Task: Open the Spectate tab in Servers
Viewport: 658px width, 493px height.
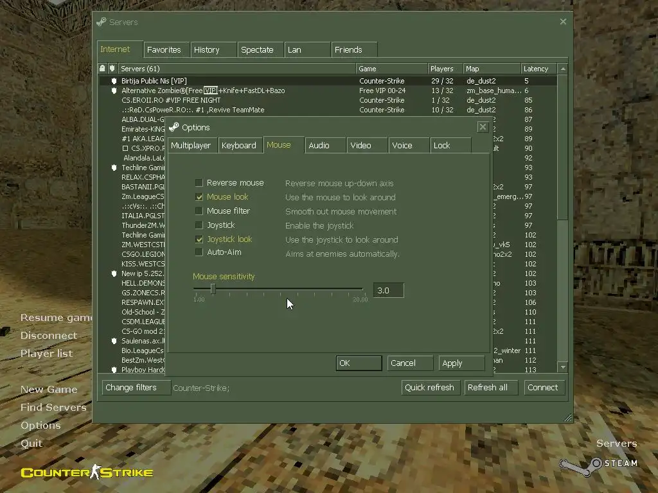Action: 260,50
